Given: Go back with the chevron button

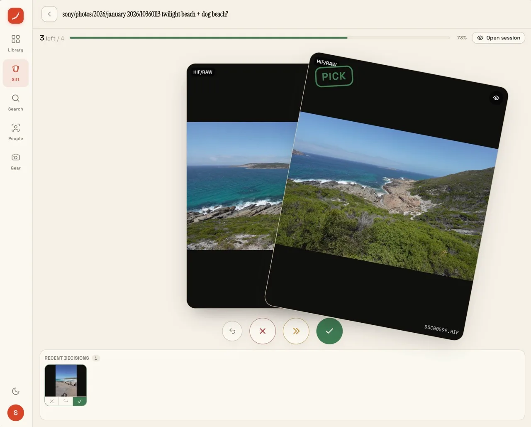Looking at the screenshot, I should point(49,14).
